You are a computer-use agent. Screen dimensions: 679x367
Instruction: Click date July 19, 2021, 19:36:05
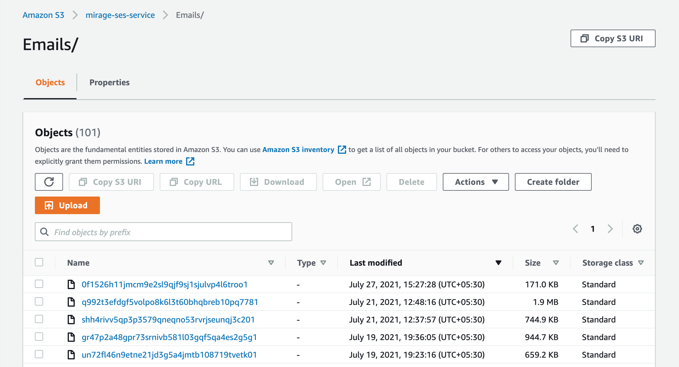click(x=417, y=337)
